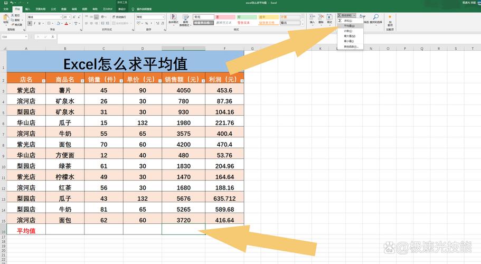Click the red font color A icon
The height and width of the screenshot is (264, 481).
[66, 23]
